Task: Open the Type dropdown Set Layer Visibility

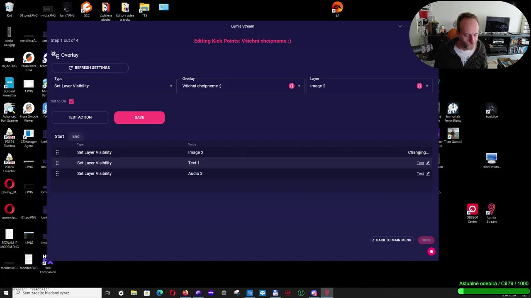Action: click(114, 86)
